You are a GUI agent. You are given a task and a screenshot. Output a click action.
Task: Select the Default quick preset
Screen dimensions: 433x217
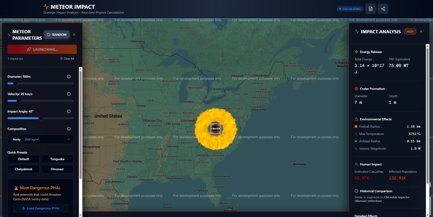pyautogui.click(x=24, y=159)
